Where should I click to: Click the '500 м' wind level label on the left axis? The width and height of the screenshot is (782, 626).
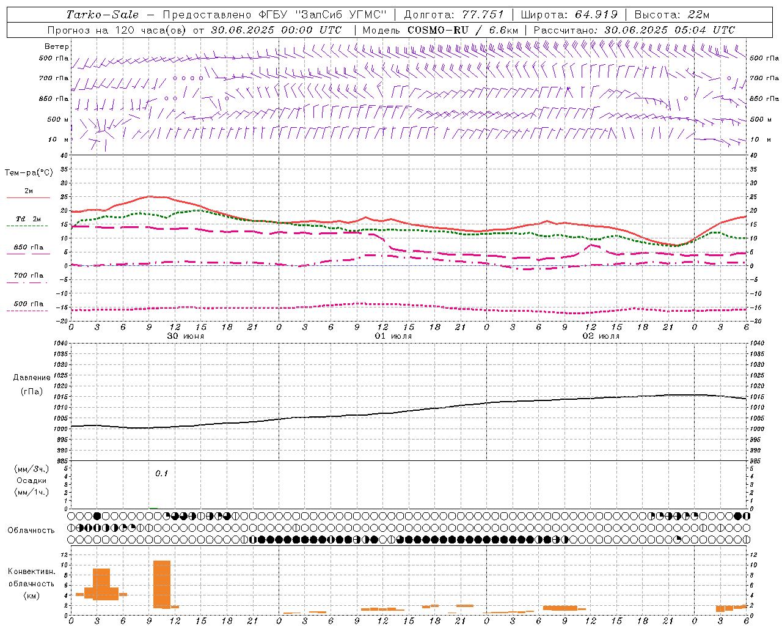pos(59,119)
